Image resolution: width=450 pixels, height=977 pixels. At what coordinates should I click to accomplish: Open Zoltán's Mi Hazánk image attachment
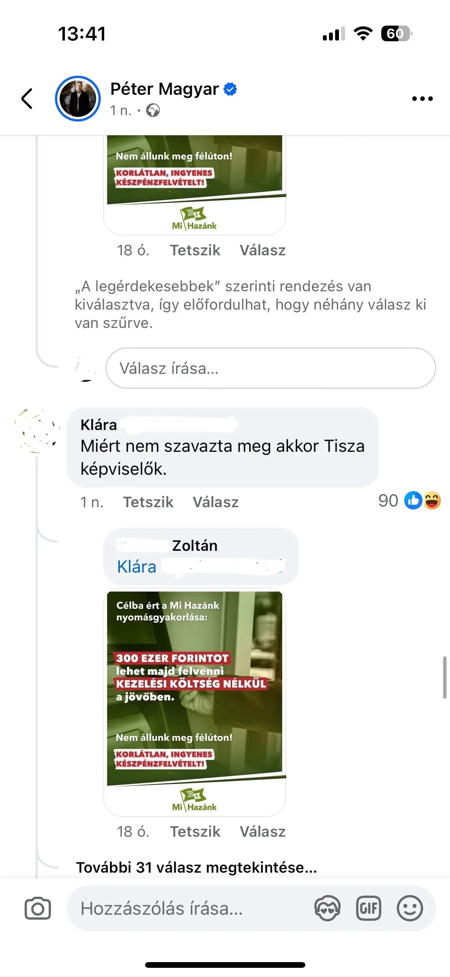pyautogui.click(x=195, y=702)
